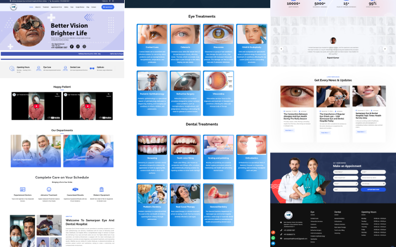Show previous testimonial with left arrow
The width and height of the screenshot is (396, 247).
[281, 49]
